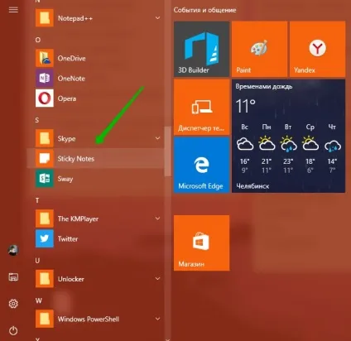Viewport: 351px width, 341px height.
Task: Click the letter U group header
Action: [37, 261]
